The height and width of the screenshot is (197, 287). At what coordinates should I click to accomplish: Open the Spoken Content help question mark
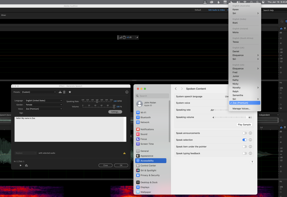coord(252,162)
